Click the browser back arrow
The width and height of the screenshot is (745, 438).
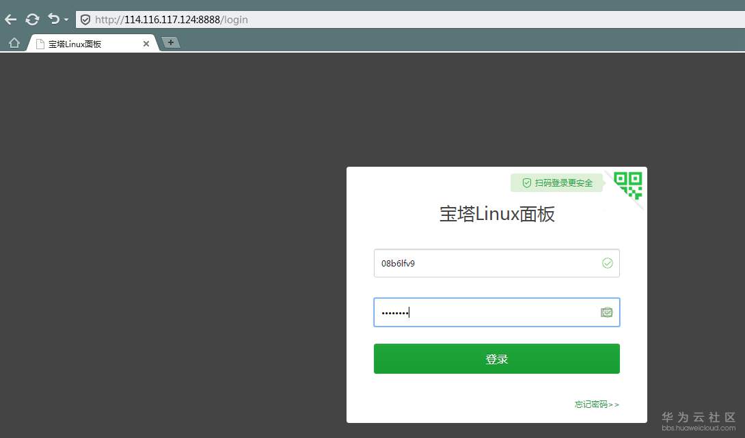pyautogui.click(x=10, y=20)
